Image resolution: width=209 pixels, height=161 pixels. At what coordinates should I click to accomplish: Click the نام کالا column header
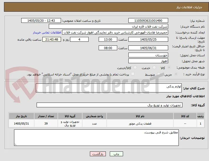tap(140, 116)
